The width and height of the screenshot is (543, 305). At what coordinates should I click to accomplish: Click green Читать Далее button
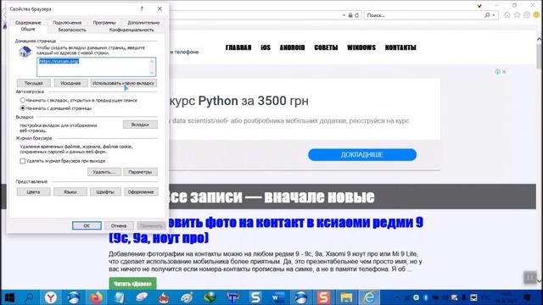(x=132, y=284)
